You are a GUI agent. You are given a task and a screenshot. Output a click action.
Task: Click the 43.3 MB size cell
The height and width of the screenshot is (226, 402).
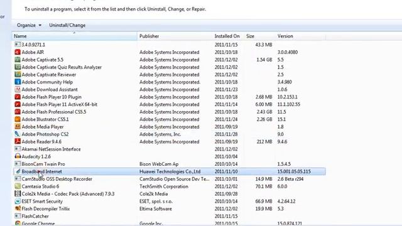pos(264,45)
